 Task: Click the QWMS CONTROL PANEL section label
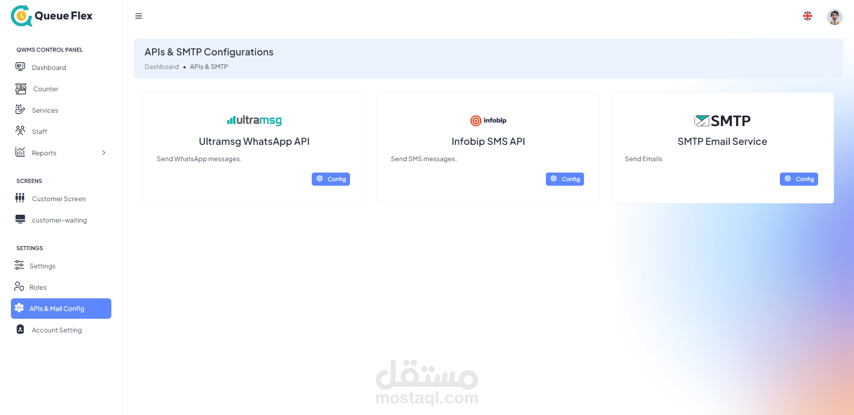[50, 50]
